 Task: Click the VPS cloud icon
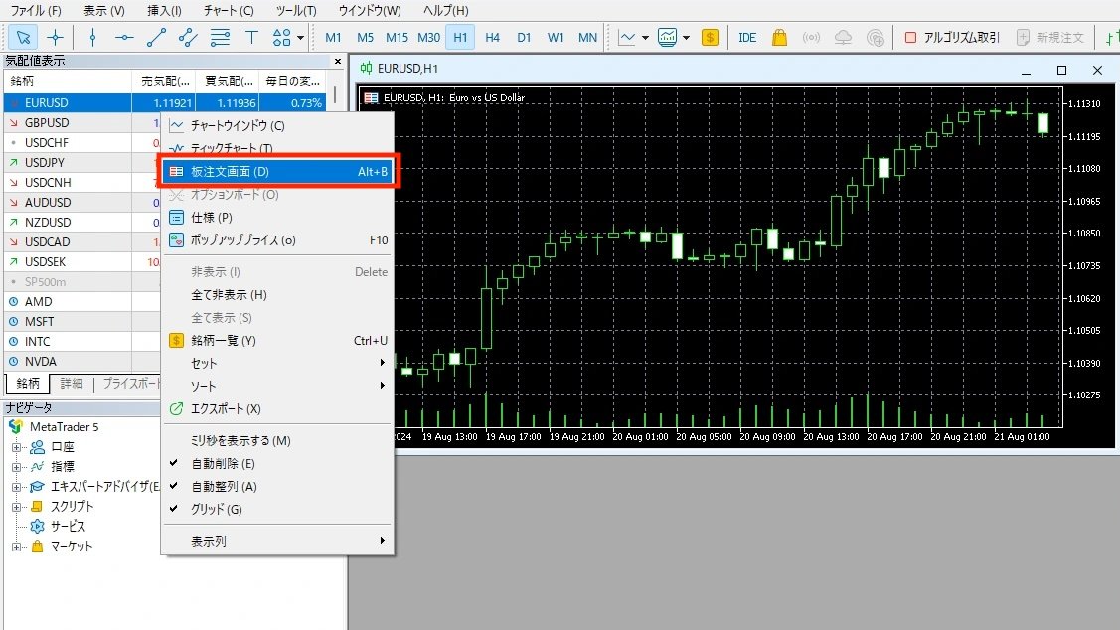843,37
